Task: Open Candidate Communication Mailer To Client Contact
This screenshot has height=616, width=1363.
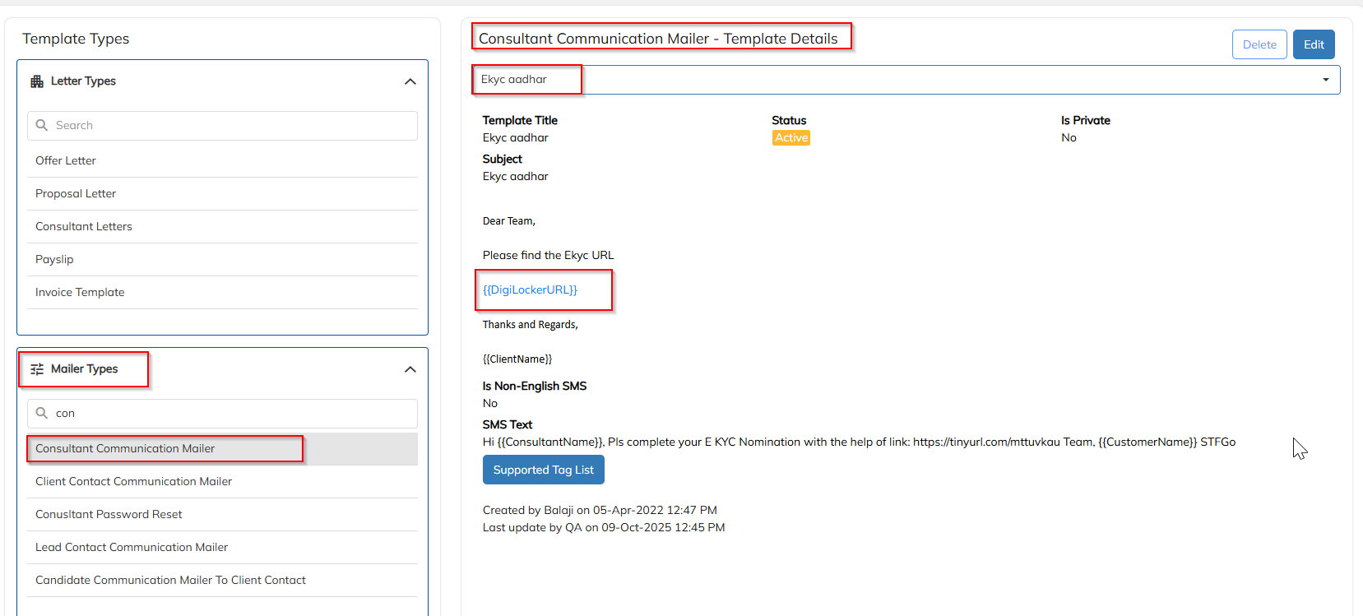Action: point(222,580)
